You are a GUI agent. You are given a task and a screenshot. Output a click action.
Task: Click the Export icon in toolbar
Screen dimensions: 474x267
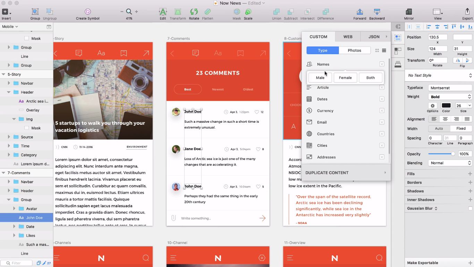[467, 12]
